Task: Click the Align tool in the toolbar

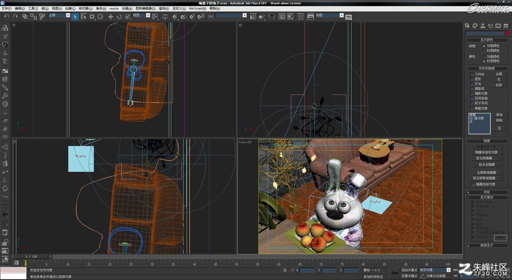Action: 262,16
